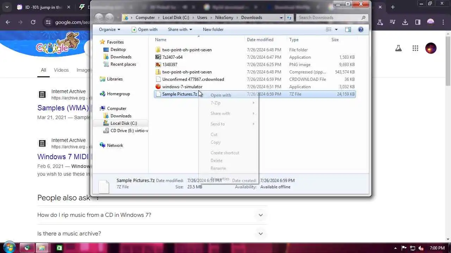451x253 pixels.
Task: Select Favorites in navigation pane
Action: coord(115,42)
